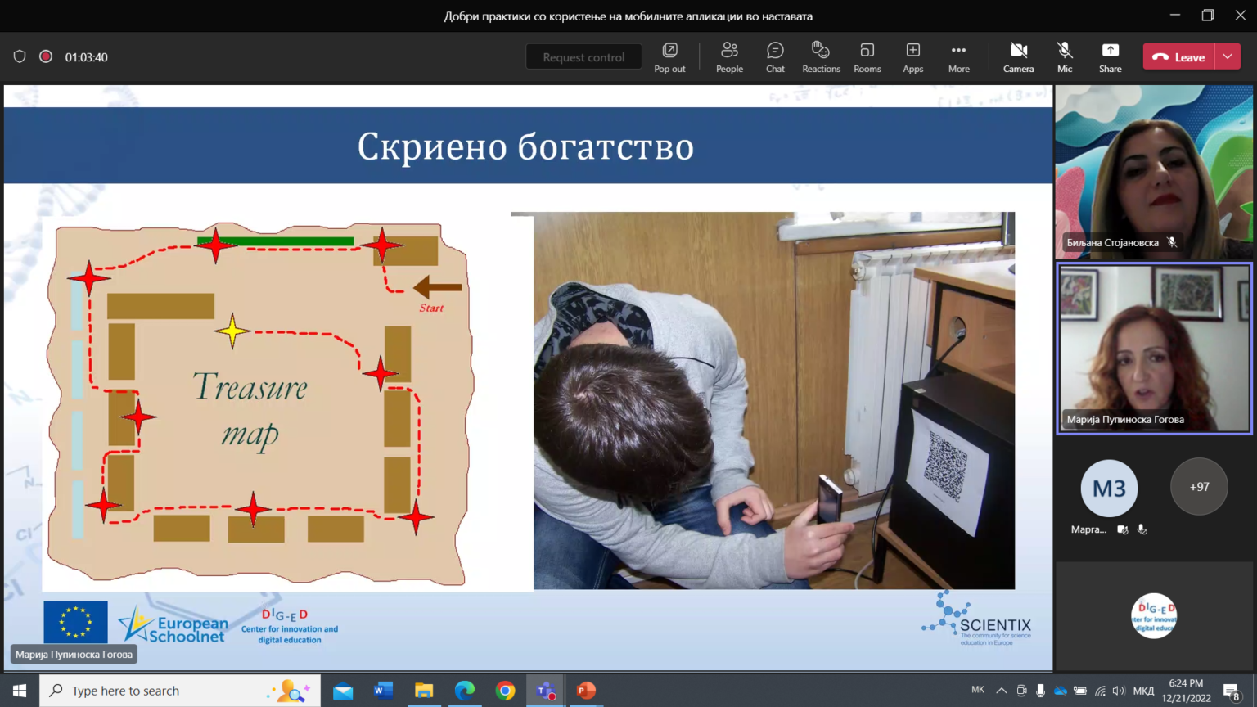The height and width of the screenshot is (707, 1257).
Task: Toggle Margarita's camera request icon
Action: [x=1122, y=529]
